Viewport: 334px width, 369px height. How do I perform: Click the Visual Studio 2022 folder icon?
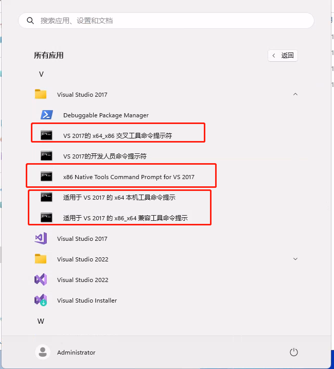point(41,259)
